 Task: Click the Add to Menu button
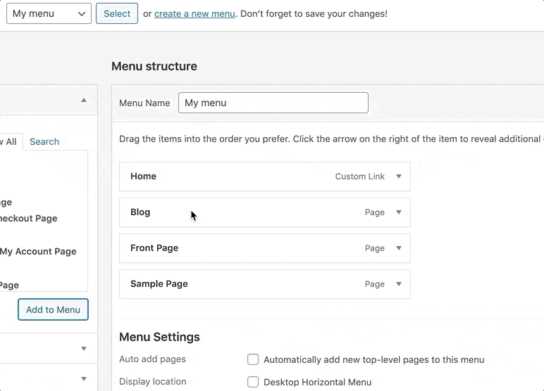pyautogui.click(x=53, y=309)
